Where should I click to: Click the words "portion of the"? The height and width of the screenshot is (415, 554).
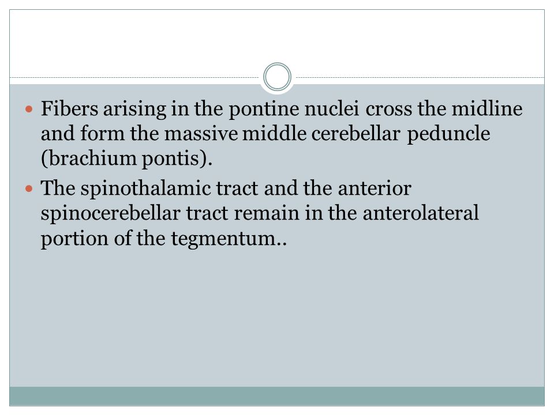tap(103, 239)
